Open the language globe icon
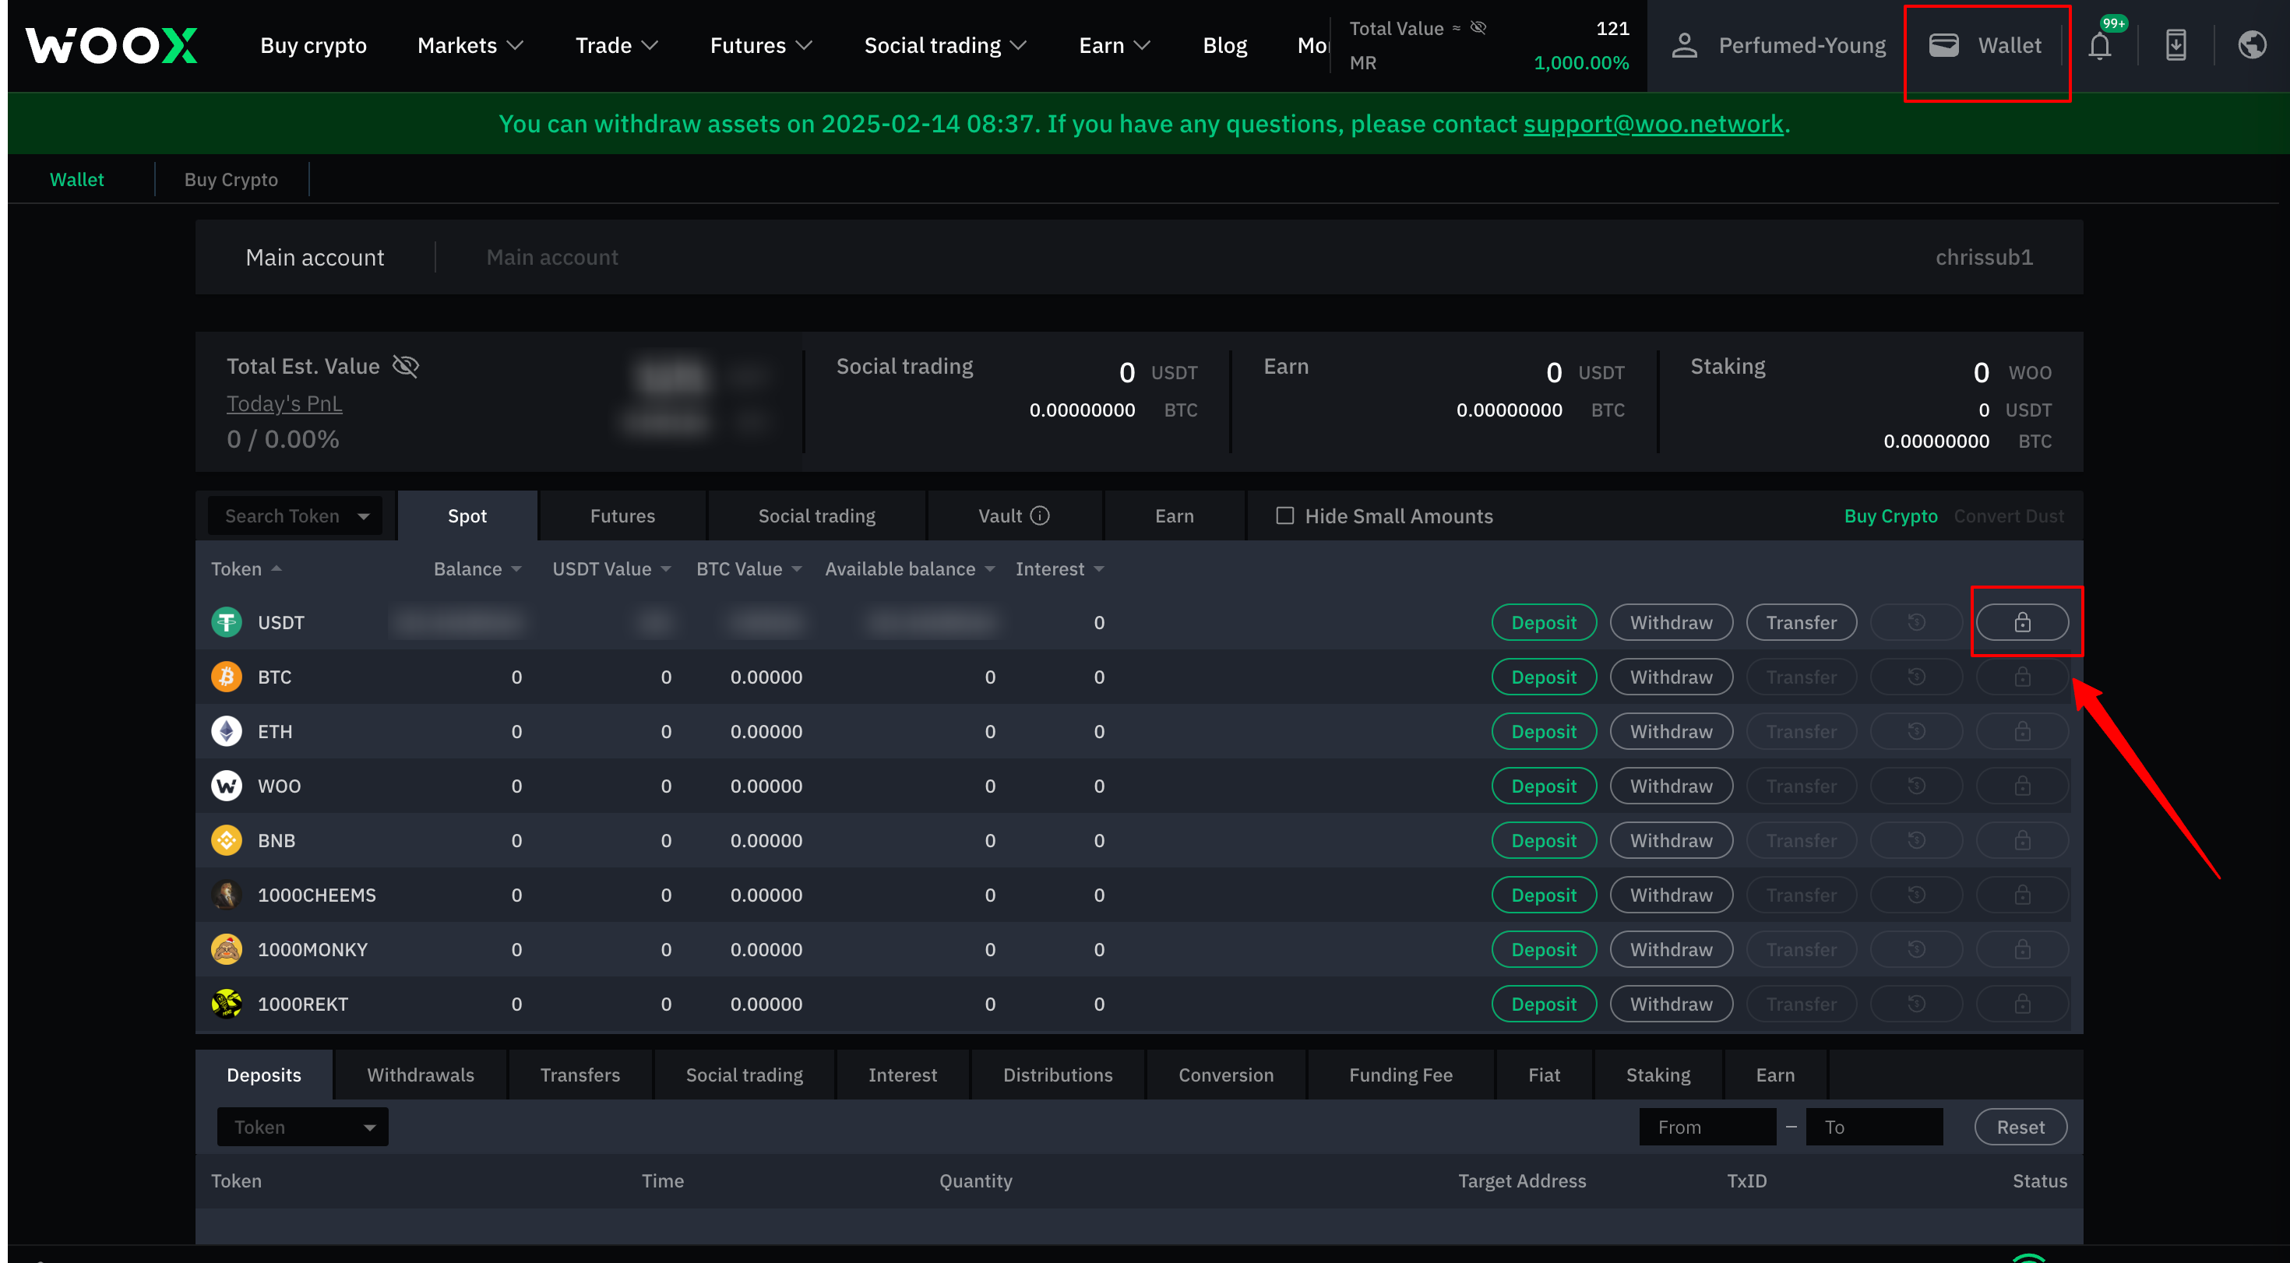The image size is (2290, 1263). [x=2252, y=45]
